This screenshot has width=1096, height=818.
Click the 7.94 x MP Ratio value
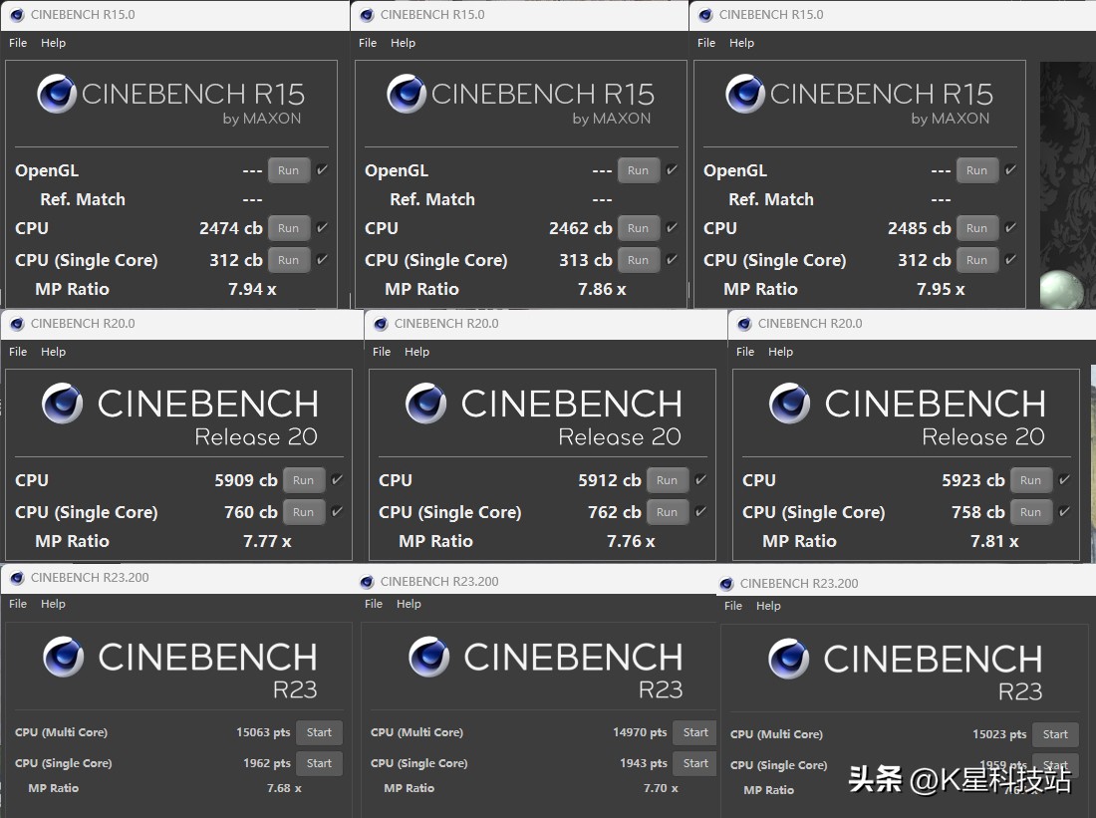click(x=252, y=289)
